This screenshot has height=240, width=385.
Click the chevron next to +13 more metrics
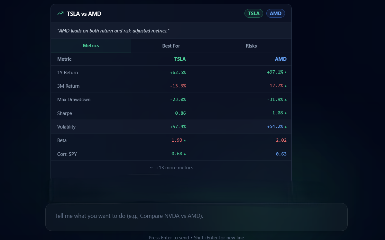[x=151, y=168]
